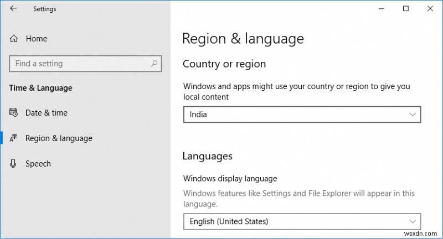Image resolution: width=443 pixels, height=239 pixels.
Task: Click the chevron in the display language box
Action: 413,221
